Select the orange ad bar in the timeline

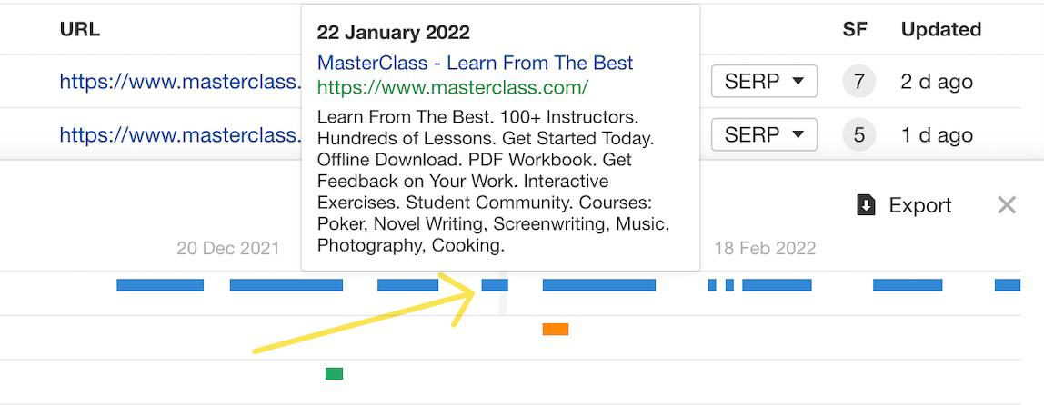pos(556,330)
